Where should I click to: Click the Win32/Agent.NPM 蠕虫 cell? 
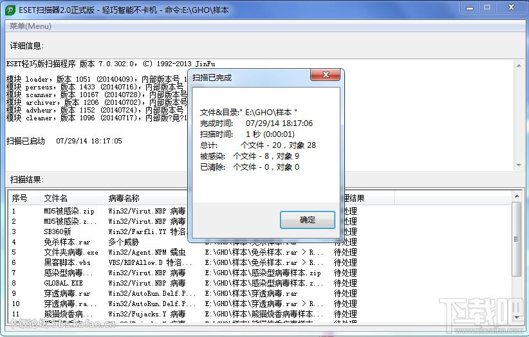coord(147,252)
